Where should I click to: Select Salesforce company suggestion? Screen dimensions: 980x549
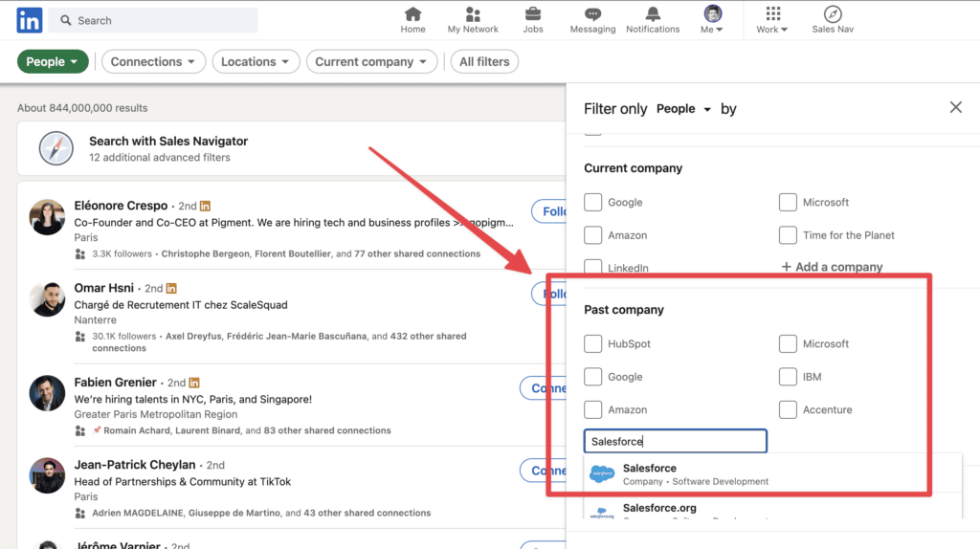point(772,474)
